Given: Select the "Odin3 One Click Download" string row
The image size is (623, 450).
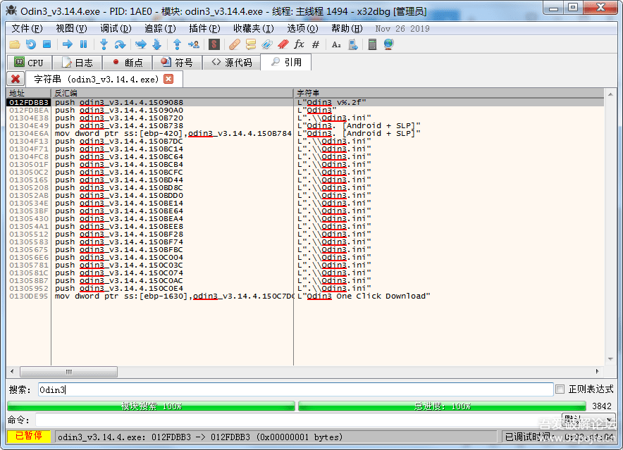Looking at the screenshot, I should coord(364,296).
